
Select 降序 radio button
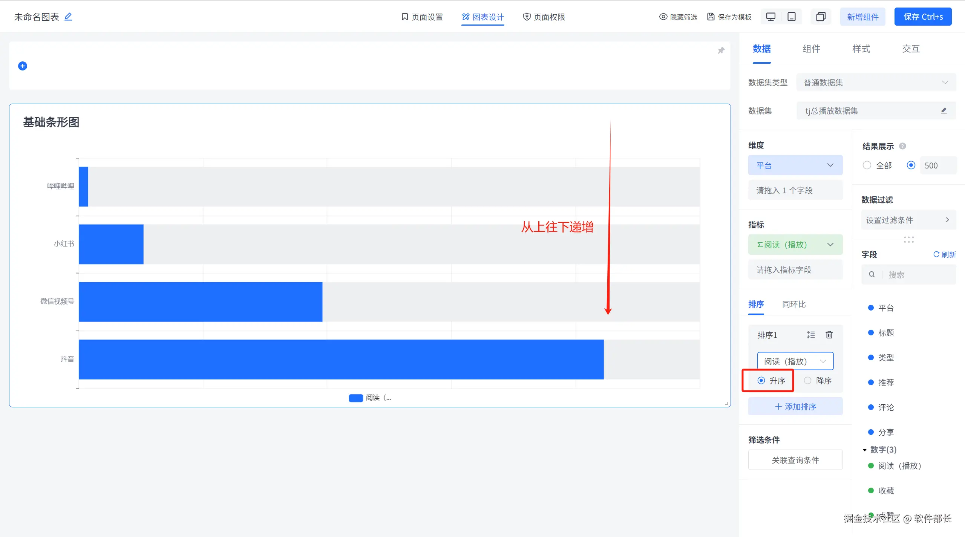pos(808,381)
